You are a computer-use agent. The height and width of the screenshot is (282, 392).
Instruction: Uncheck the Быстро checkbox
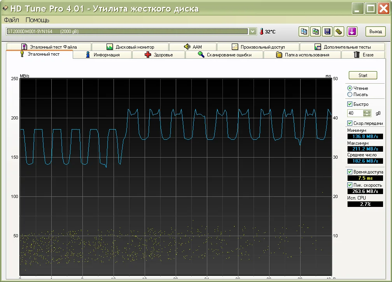pos(350,104)
